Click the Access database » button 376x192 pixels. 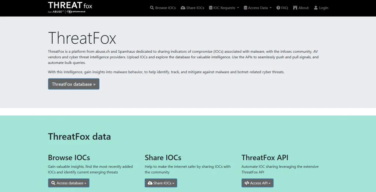click(68, 183)
